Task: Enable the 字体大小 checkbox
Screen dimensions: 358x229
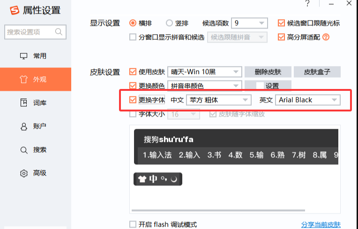Action: [133, 114]
